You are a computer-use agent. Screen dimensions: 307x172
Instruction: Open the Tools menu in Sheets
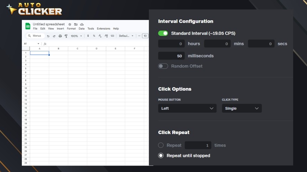click(91, 29)
